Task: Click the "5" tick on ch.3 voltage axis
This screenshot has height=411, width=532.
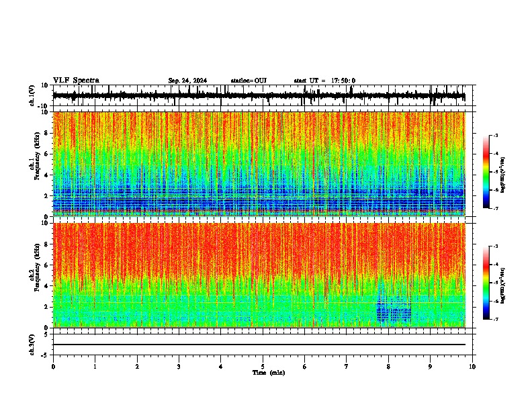Action: tap(47, 334)
